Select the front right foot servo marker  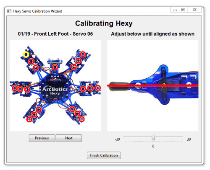click(83, 54)
